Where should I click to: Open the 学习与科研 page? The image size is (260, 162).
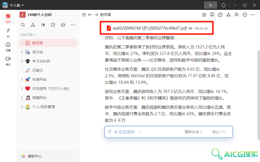pyautogui.click(x=41, y=61)
